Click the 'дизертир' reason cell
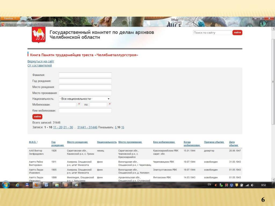Screen dimensions: 275x206 (209, 151)
